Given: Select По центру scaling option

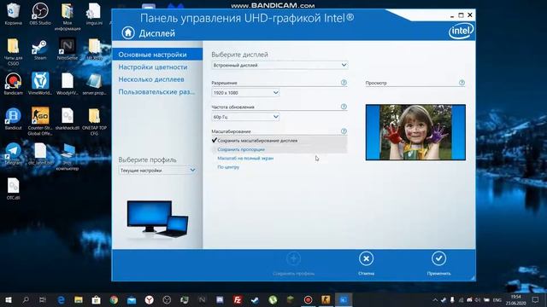Looking at the screenshot, I should [228, 167].
